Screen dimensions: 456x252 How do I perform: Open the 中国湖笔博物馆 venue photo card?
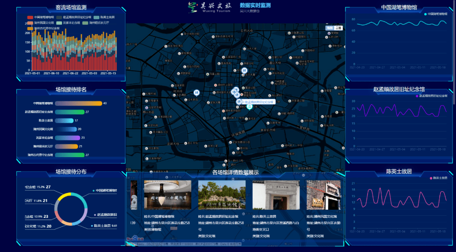click(168, 195)
